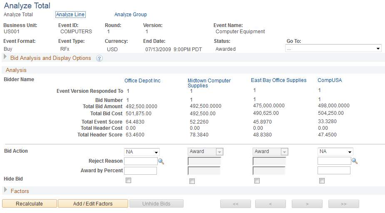Focus CompUSA Reject Reason field
The height and width of the screenshot is (213, 385).
click(334, 161)
